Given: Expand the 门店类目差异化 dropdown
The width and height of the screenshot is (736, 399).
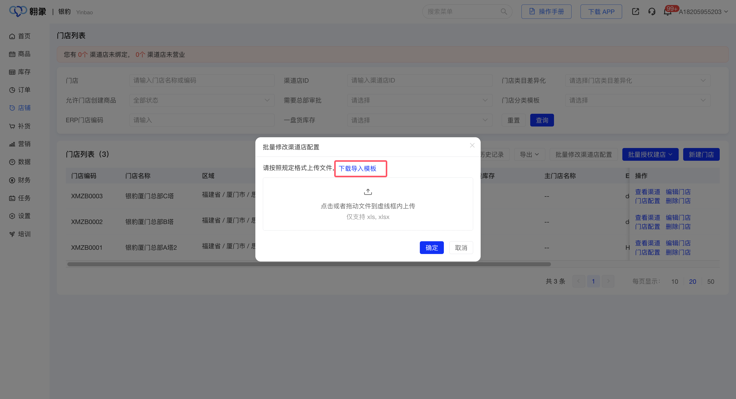Looking at the screenshot, I should tap(637, 80).
